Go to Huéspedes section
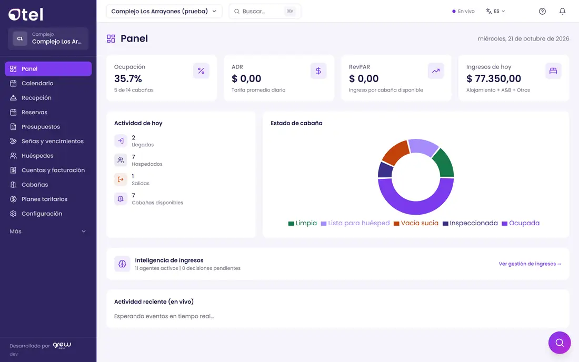The width and height of the screenshot is (579, 362). [48, 156]
